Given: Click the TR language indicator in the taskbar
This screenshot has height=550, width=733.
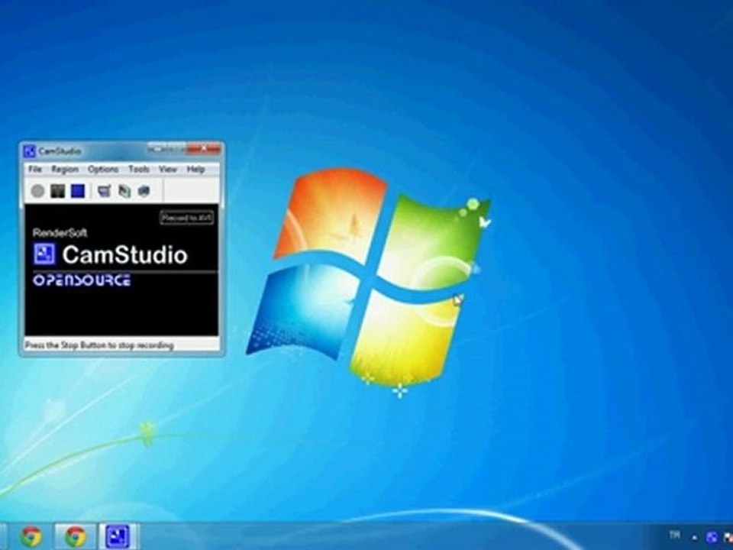Looking at the screenshot, I should (674, 535).
